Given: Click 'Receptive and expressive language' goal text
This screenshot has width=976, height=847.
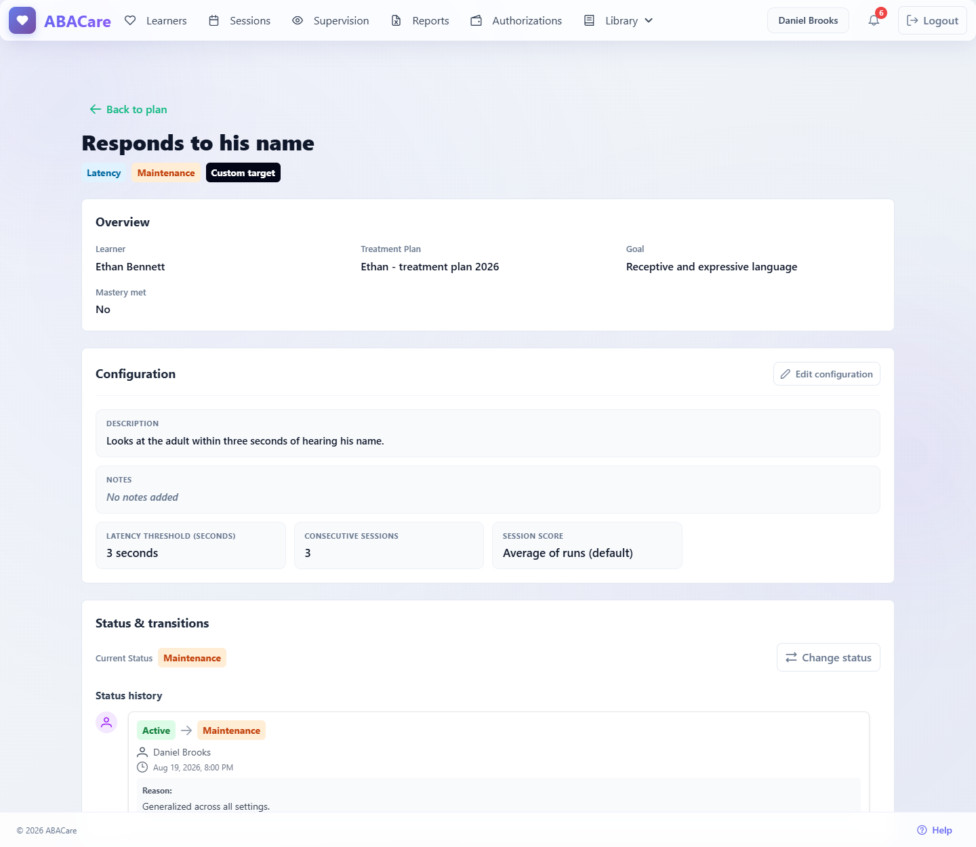Looking at the screenshot, I should tap(712, 267).
